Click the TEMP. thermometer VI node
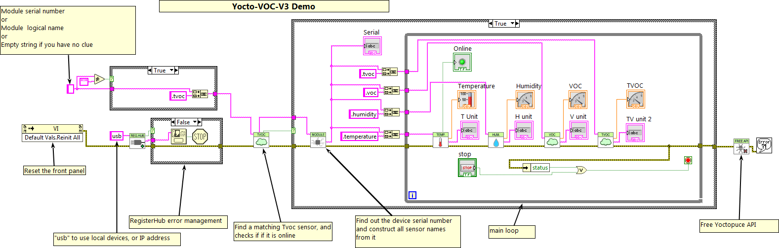 click(440, 141)
